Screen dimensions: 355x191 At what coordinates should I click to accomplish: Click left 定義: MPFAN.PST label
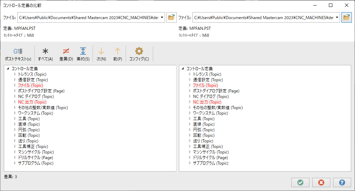pos(19,28)
